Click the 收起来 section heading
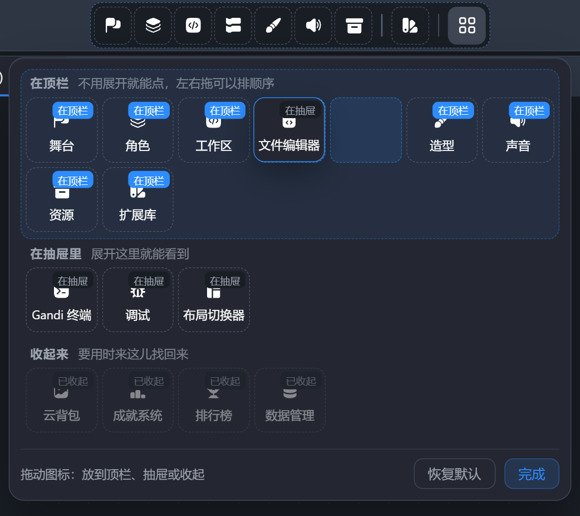 pyautogui.click(x=49, y=354)
